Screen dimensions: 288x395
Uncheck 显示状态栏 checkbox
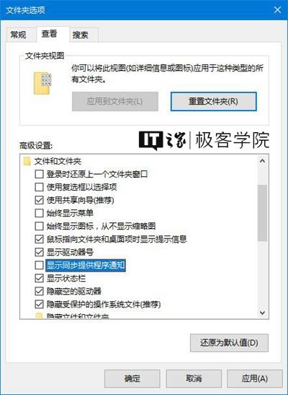point(39,278)
